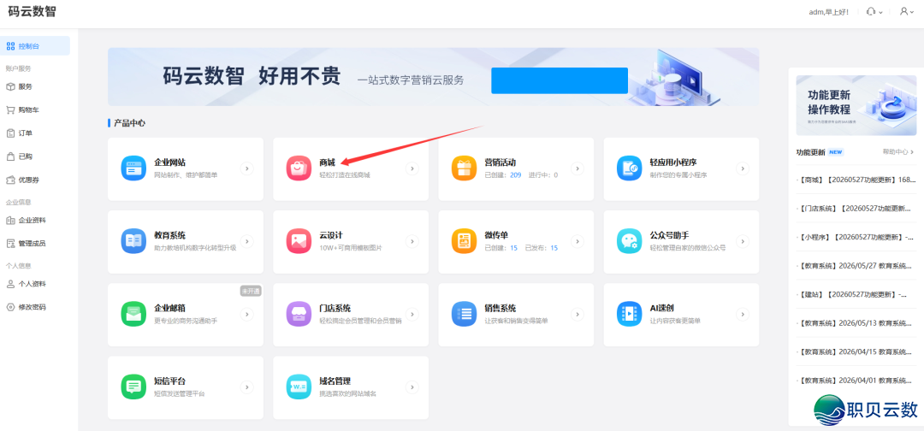Click the 微传单 orange icon
This screenshot has width=924, height=431.
pyautogui.click(x=464, y=241)
